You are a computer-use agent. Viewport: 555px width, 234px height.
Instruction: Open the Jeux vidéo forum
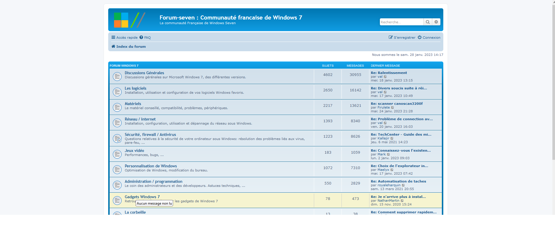tap(134, 151)
